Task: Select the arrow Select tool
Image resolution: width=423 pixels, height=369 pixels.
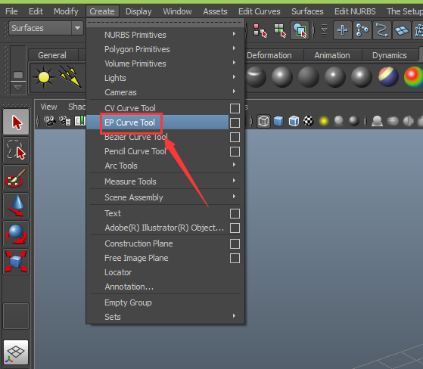Action: 16,122
